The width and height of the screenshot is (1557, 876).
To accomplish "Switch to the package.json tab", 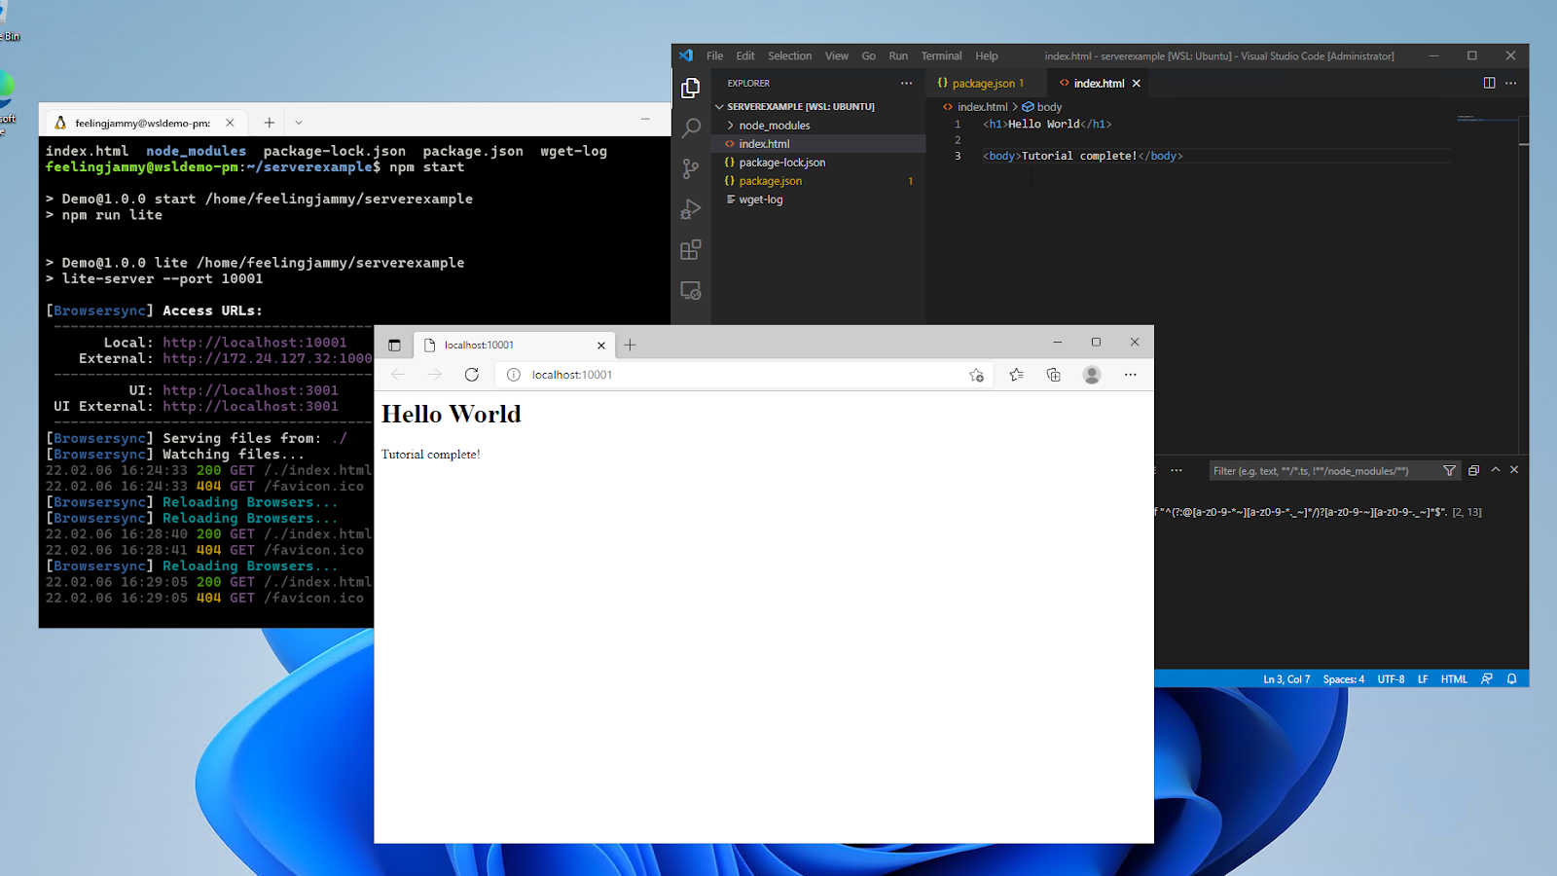I will [984, 83].
